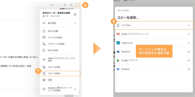
Task: Click the Adobe Scan app icon
Action: pyautogui.click(x=118, y=43)
